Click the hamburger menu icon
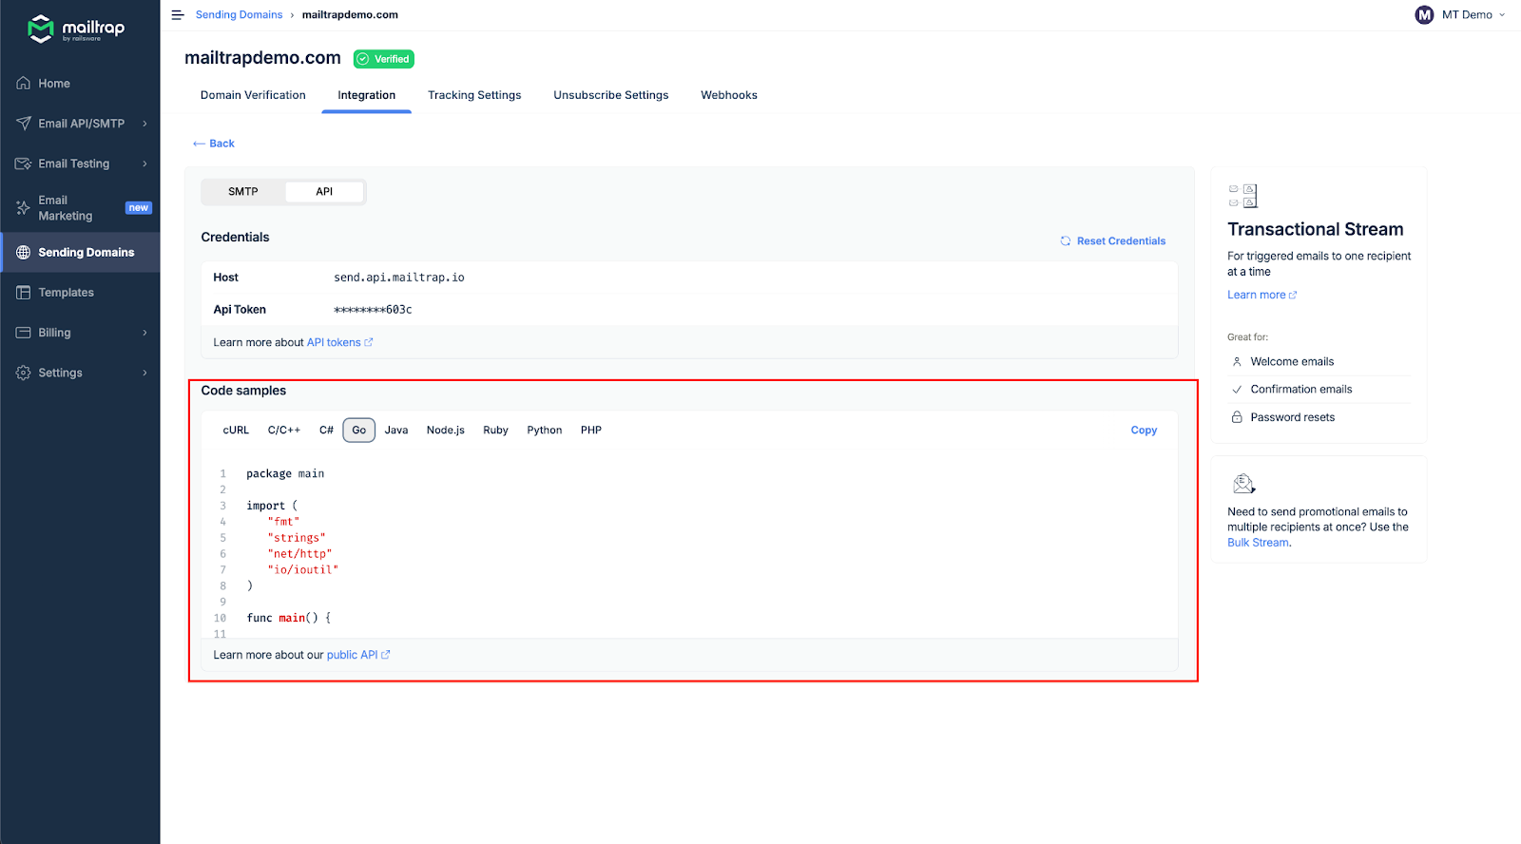The height and width of the screenshot is (844, 1521). [x=177, y=15]
